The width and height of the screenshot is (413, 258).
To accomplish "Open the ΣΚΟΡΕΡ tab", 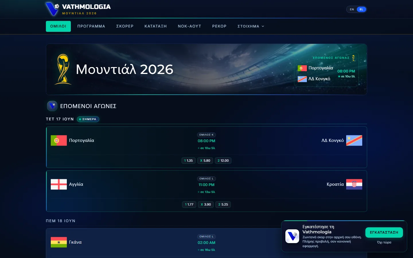I will point(125,26).
